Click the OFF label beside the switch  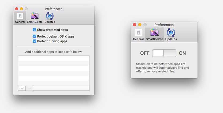tap(145, 53)
